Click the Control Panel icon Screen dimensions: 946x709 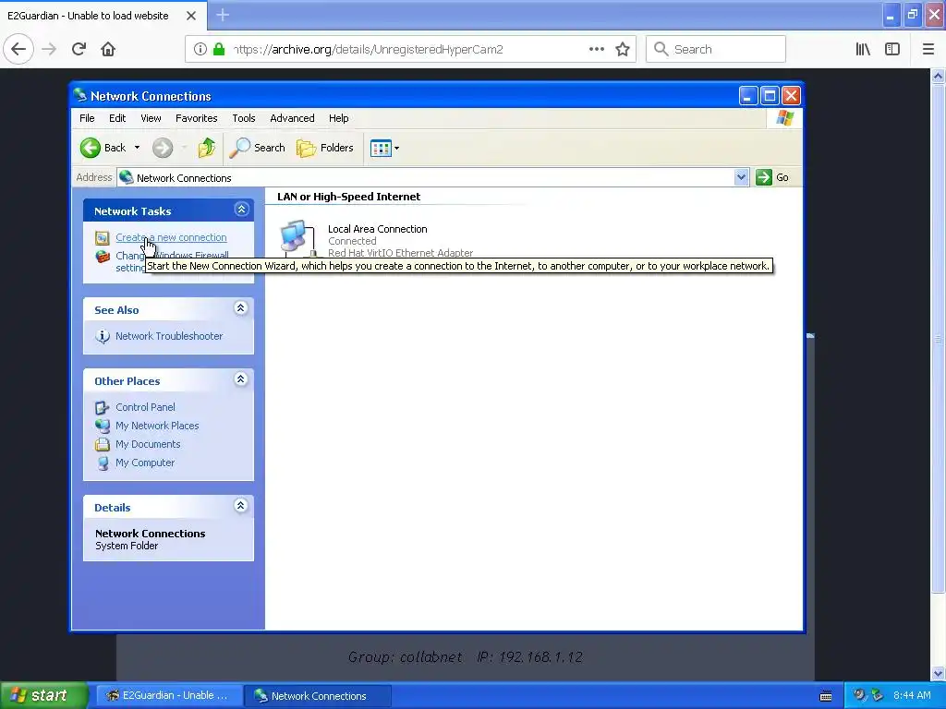103,407
